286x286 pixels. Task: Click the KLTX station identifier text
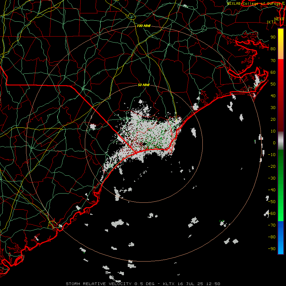(169, 284)
